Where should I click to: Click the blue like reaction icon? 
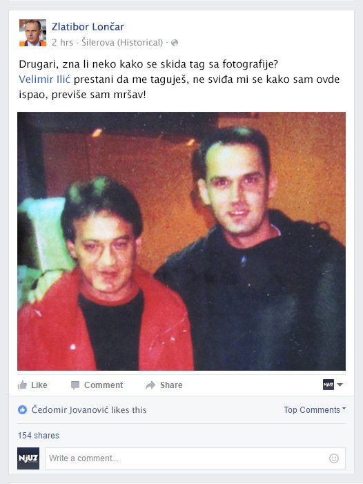click(x=23, y=410)
